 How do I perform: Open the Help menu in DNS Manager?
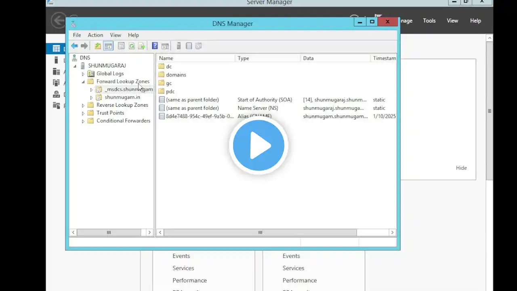tap(133, 35)
